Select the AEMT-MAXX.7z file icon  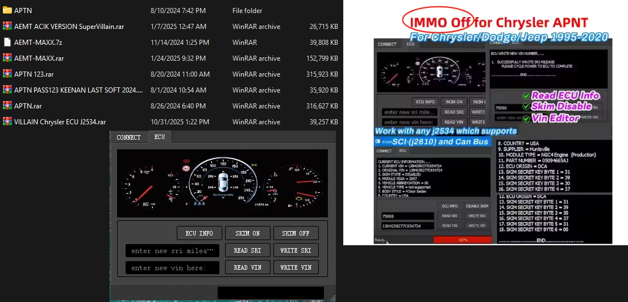[x=7, y=42]
